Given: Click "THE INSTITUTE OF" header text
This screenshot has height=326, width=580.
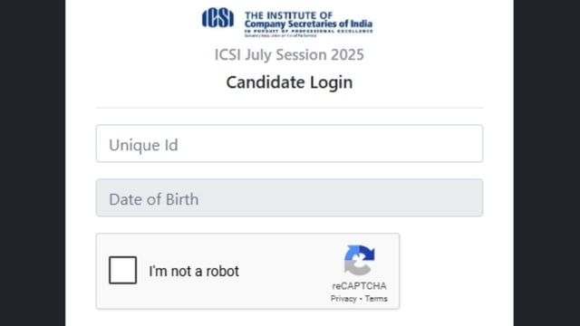Looking at the screenshot, I should point(288,15).
